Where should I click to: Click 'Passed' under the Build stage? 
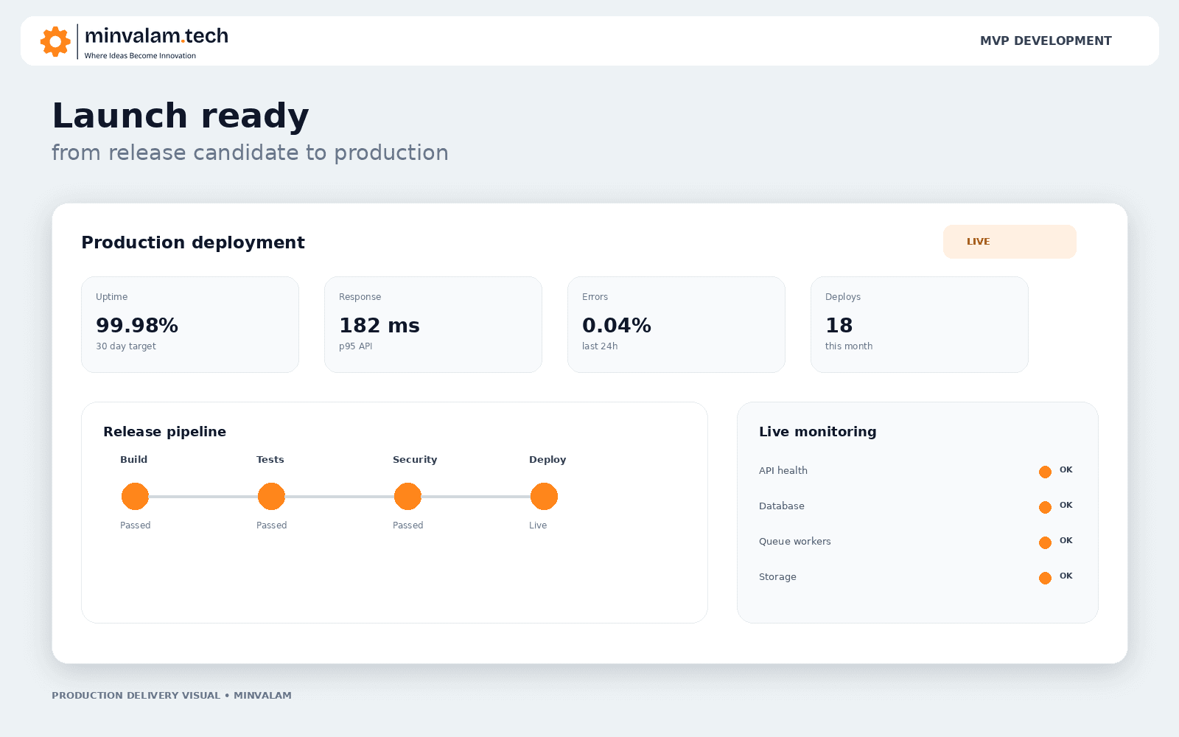tap(135, 525)
